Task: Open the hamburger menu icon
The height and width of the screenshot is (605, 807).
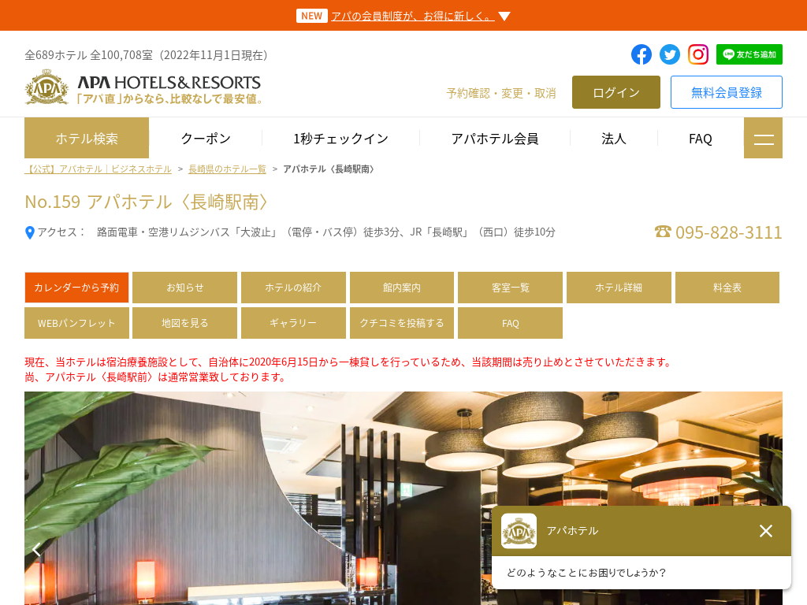Action: click(x=763, y=138)
